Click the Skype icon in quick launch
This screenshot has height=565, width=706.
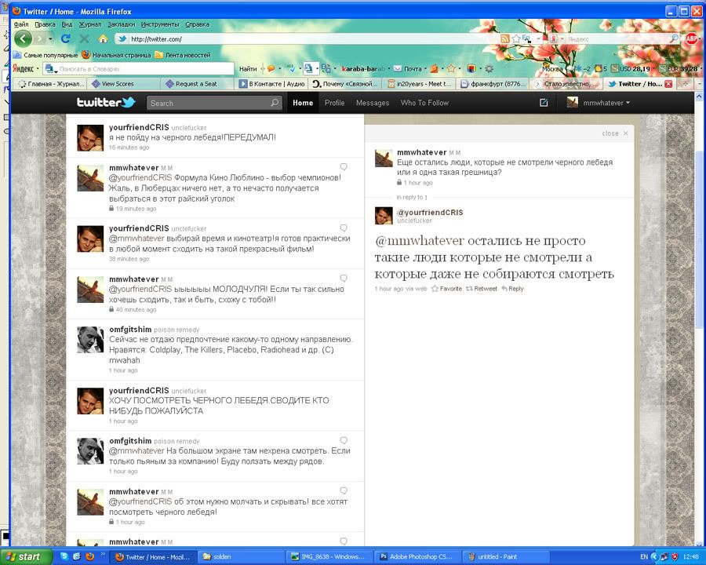click(64, 556)
